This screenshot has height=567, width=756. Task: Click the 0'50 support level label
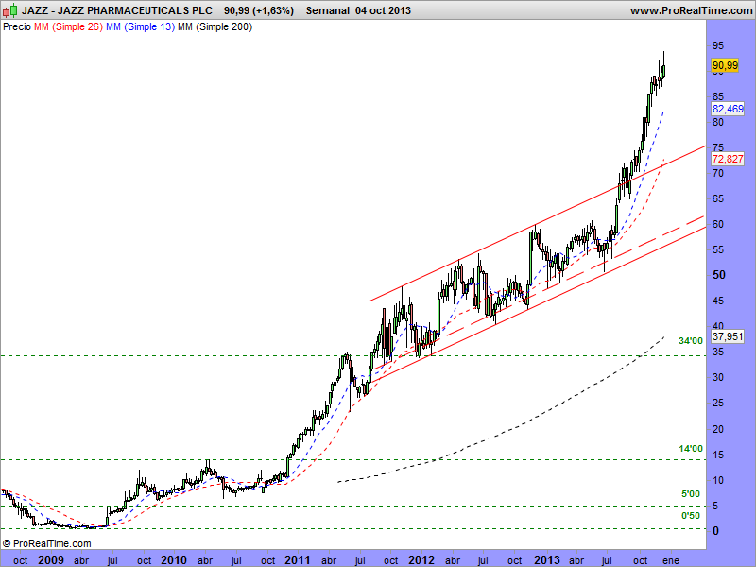tap(691, 516)
